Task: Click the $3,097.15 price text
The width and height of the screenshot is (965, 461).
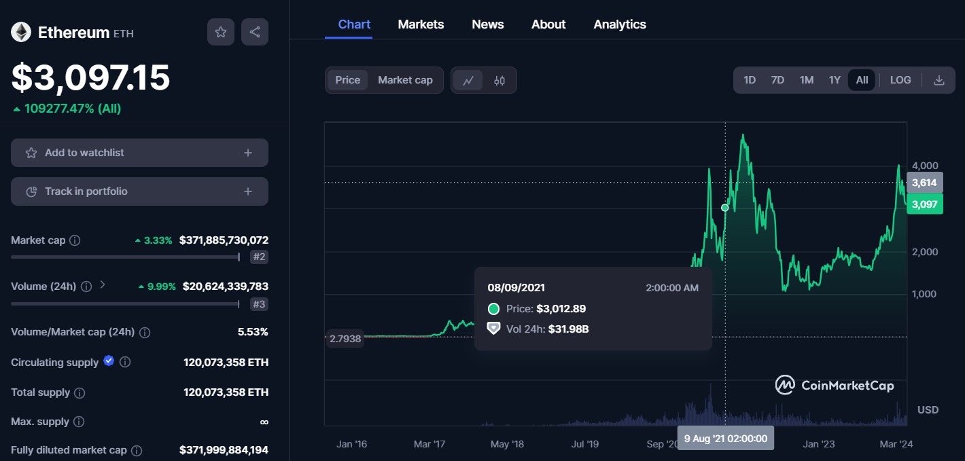Action: (90, 77)
